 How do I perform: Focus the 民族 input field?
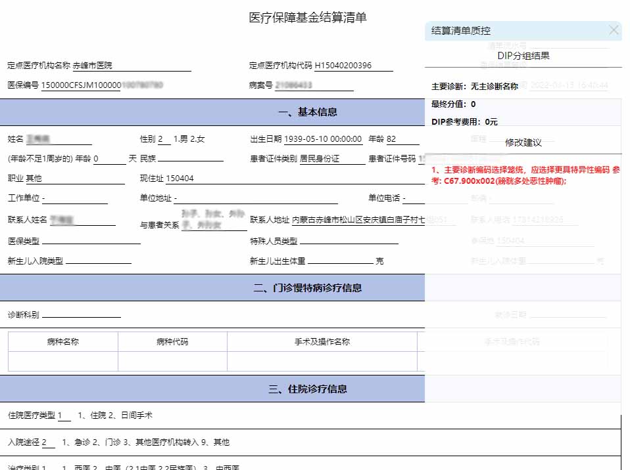pos(190,159)
